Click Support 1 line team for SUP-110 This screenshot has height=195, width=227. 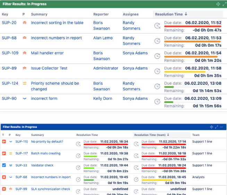[202, 141]
